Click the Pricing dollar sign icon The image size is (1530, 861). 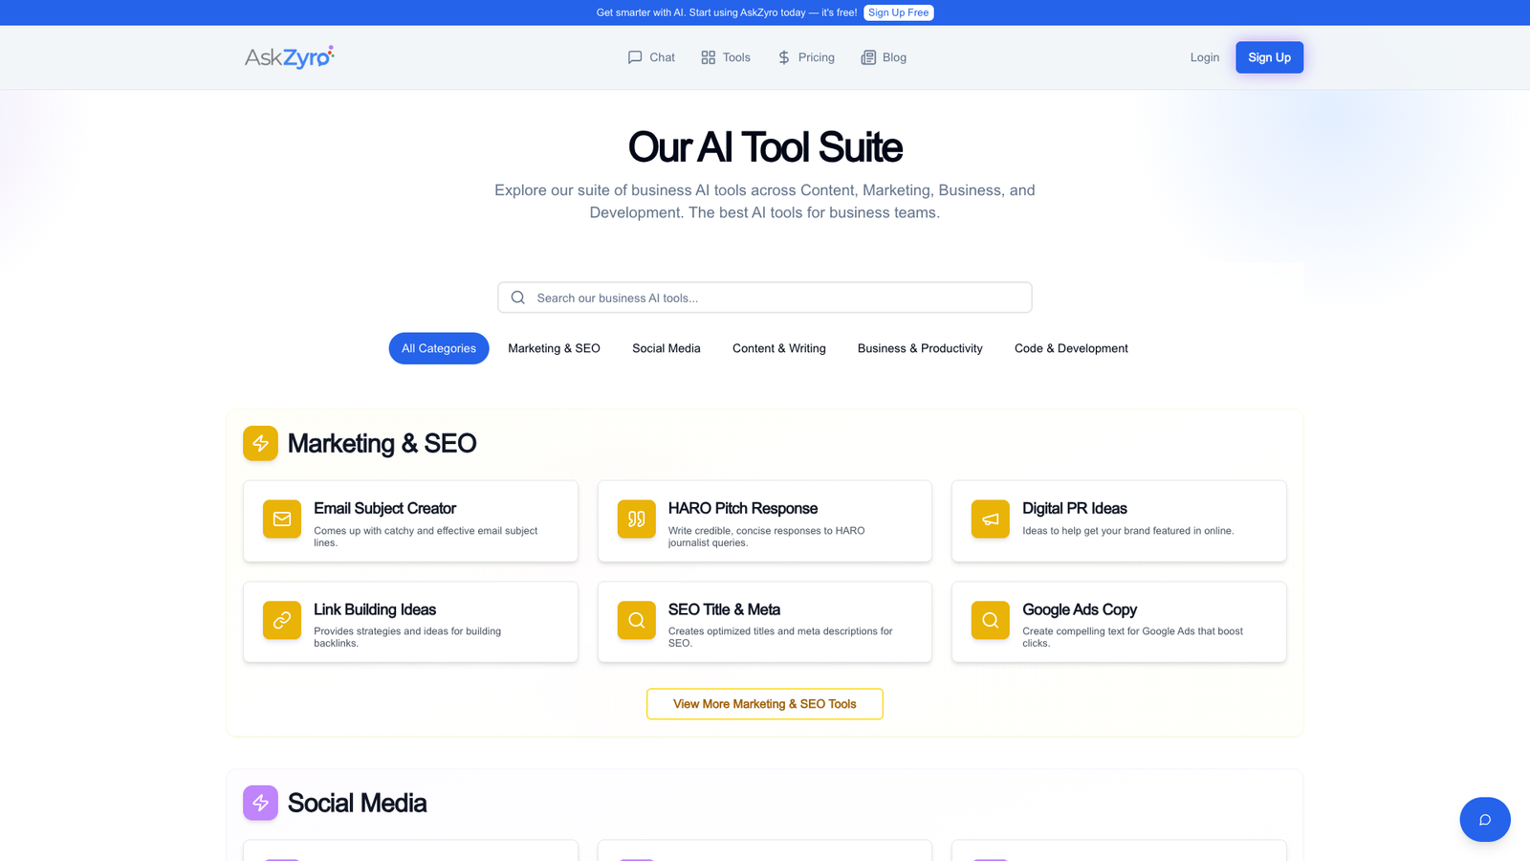[784, 57]
